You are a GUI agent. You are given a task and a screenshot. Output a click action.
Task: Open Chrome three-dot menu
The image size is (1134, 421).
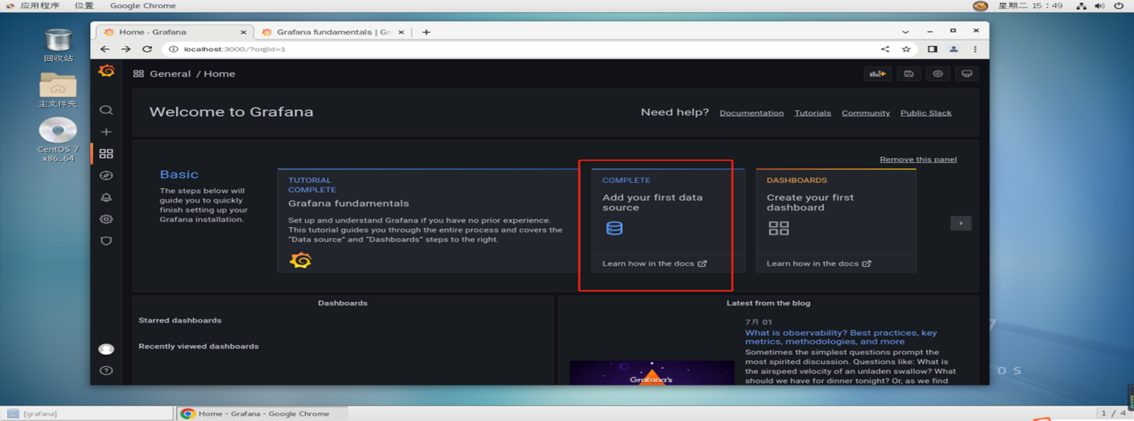point(975,49)
